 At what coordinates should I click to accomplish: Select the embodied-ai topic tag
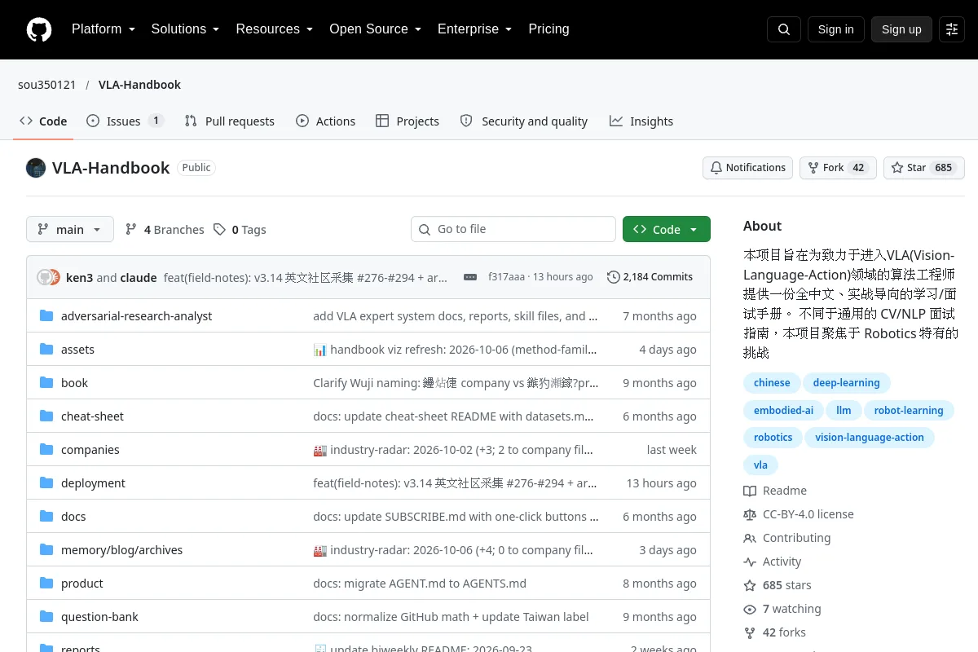tap(783, 411)
